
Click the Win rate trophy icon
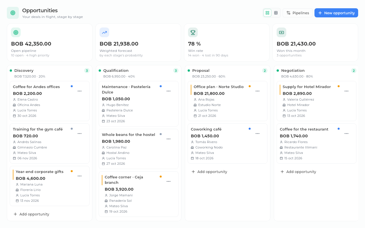point(193,32)
